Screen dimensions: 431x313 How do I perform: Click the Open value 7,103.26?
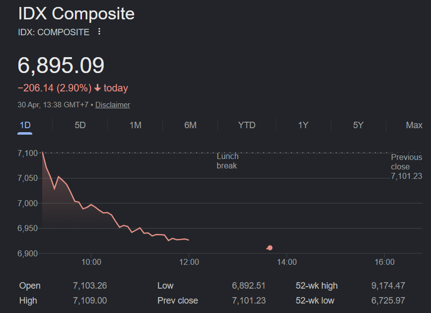[90, 286]
